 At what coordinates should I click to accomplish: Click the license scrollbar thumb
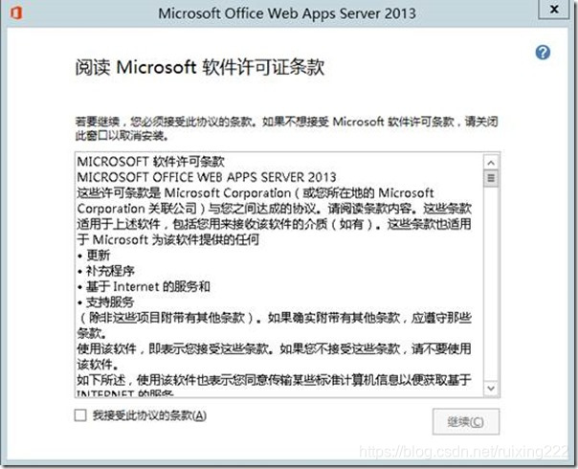(x=491, y=178)
